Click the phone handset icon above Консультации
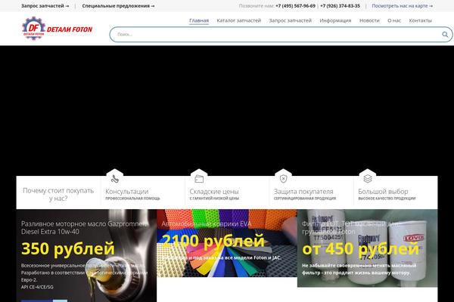The image size is (454, 302). pyautogui.click(x=115, y=179)
